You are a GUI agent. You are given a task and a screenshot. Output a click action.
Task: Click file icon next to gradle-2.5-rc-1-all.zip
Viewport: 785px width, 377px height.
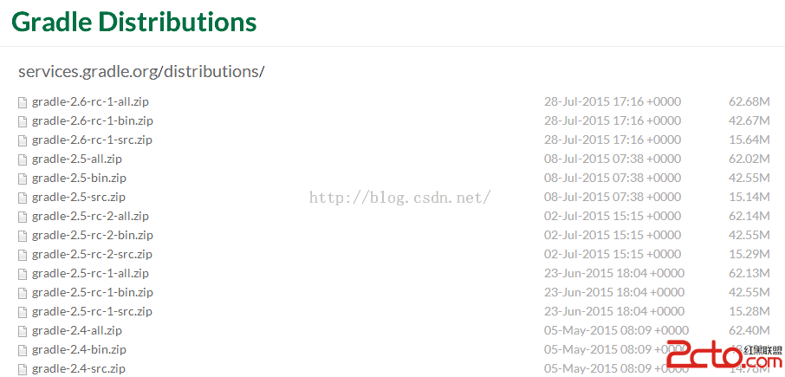23,273
